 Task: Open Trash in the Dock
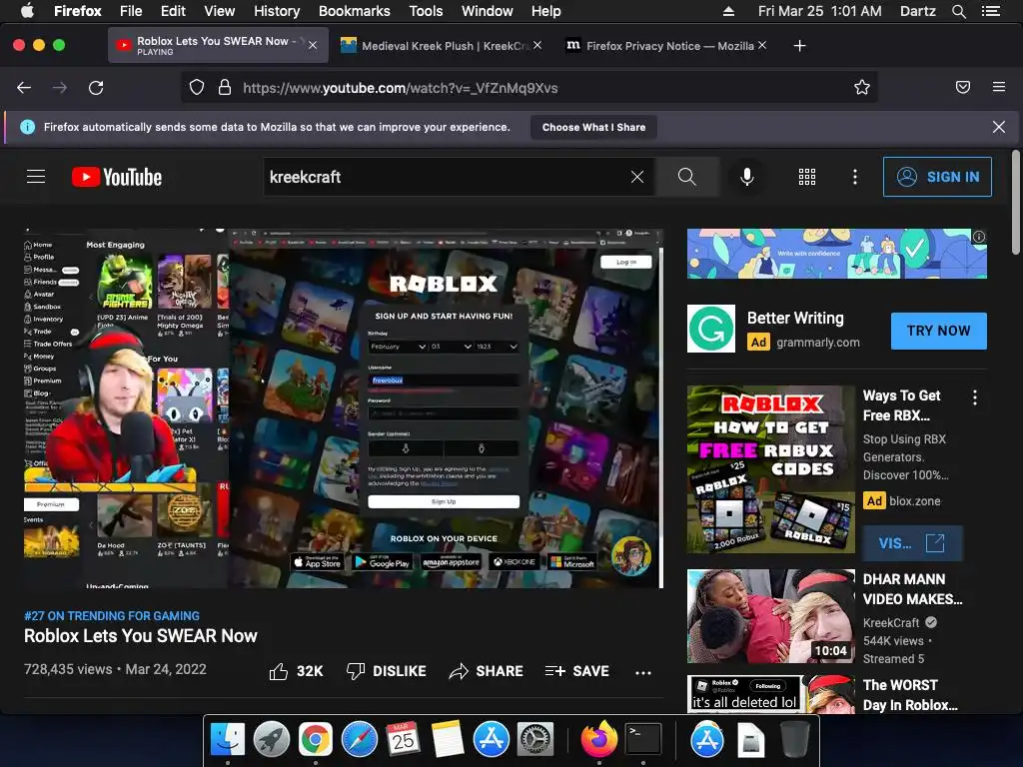click(794, 740)
